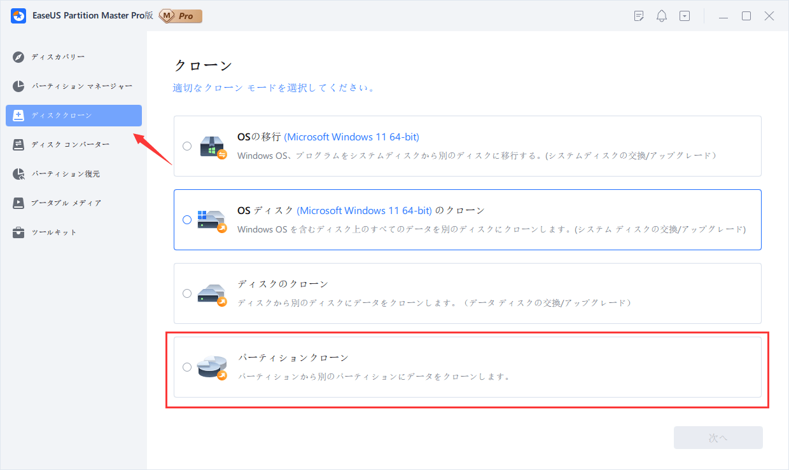Click the パーティション復元 recovery icon
Screen dimensions: 789x470
point(18,174)
